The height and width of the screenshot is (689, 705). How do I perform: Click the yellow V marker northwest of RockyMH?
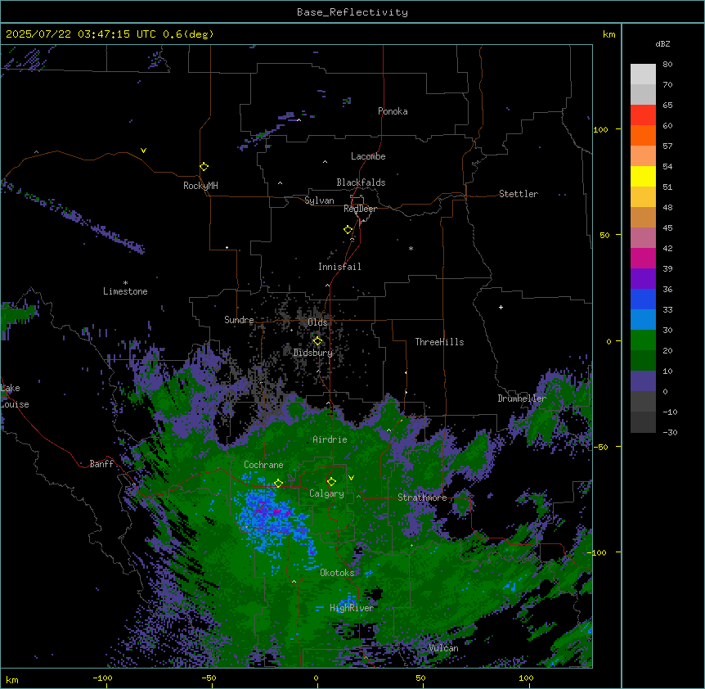tap(143, 151)
